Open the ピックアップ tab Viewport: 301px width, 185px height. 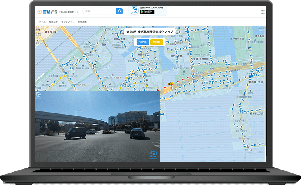(x=68, y=22)
